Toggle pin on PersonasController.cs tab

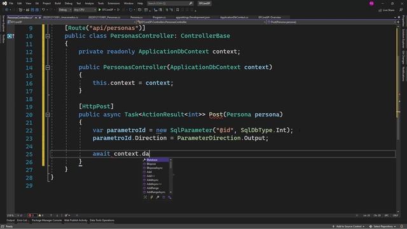pyautogui.click(x=36, y=17)
